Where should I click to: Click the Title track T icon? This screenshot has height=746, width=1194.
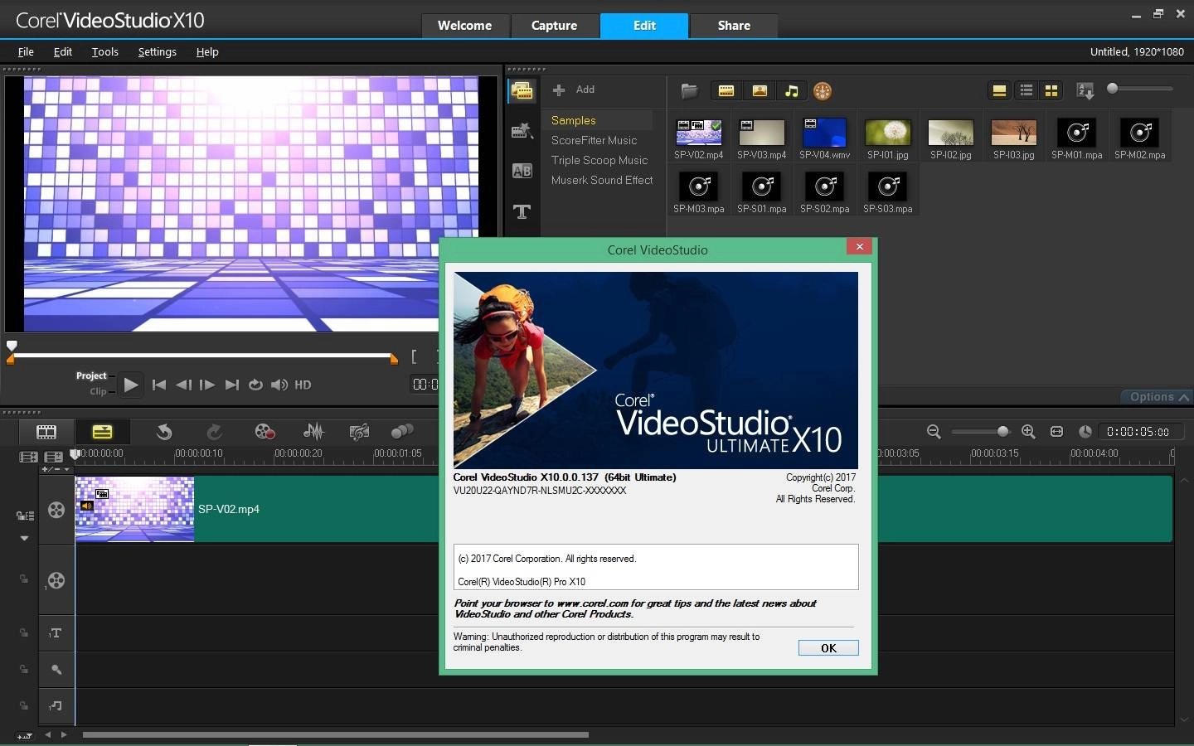pos(56,633)
